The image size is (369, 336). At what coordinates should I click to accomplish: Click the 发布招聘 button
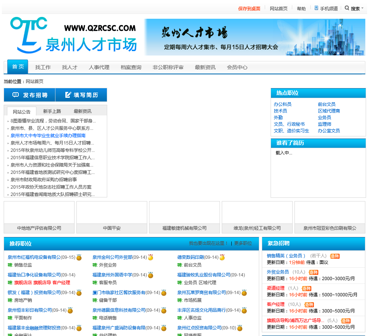[30, 95]
